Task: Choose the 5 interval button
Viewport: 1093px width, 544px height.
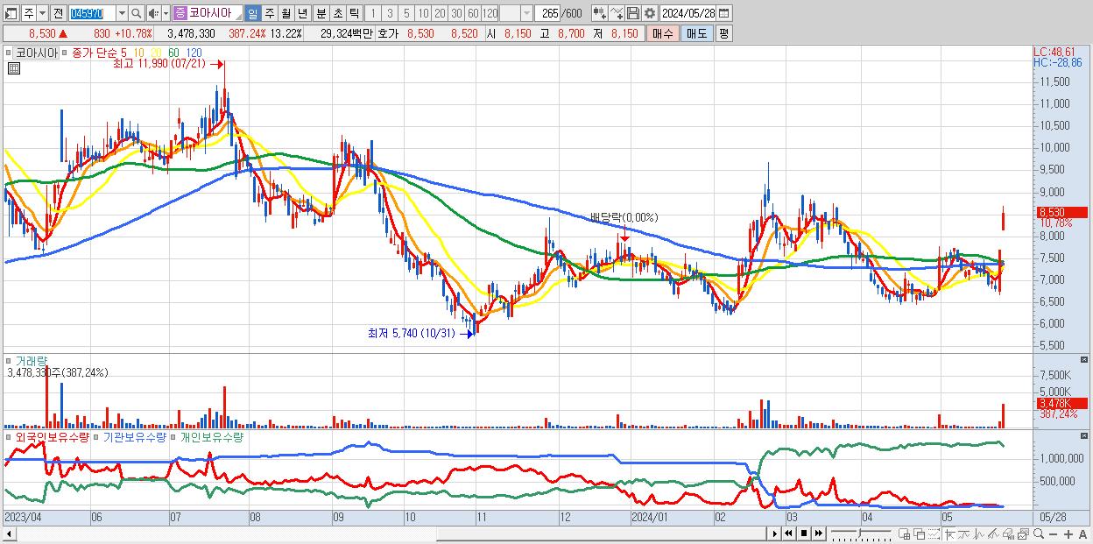Action: coord(406,13)
